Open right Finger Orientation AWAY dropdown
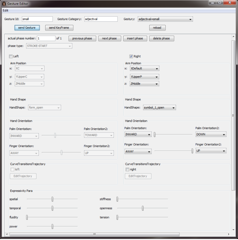 click(138, 151)
